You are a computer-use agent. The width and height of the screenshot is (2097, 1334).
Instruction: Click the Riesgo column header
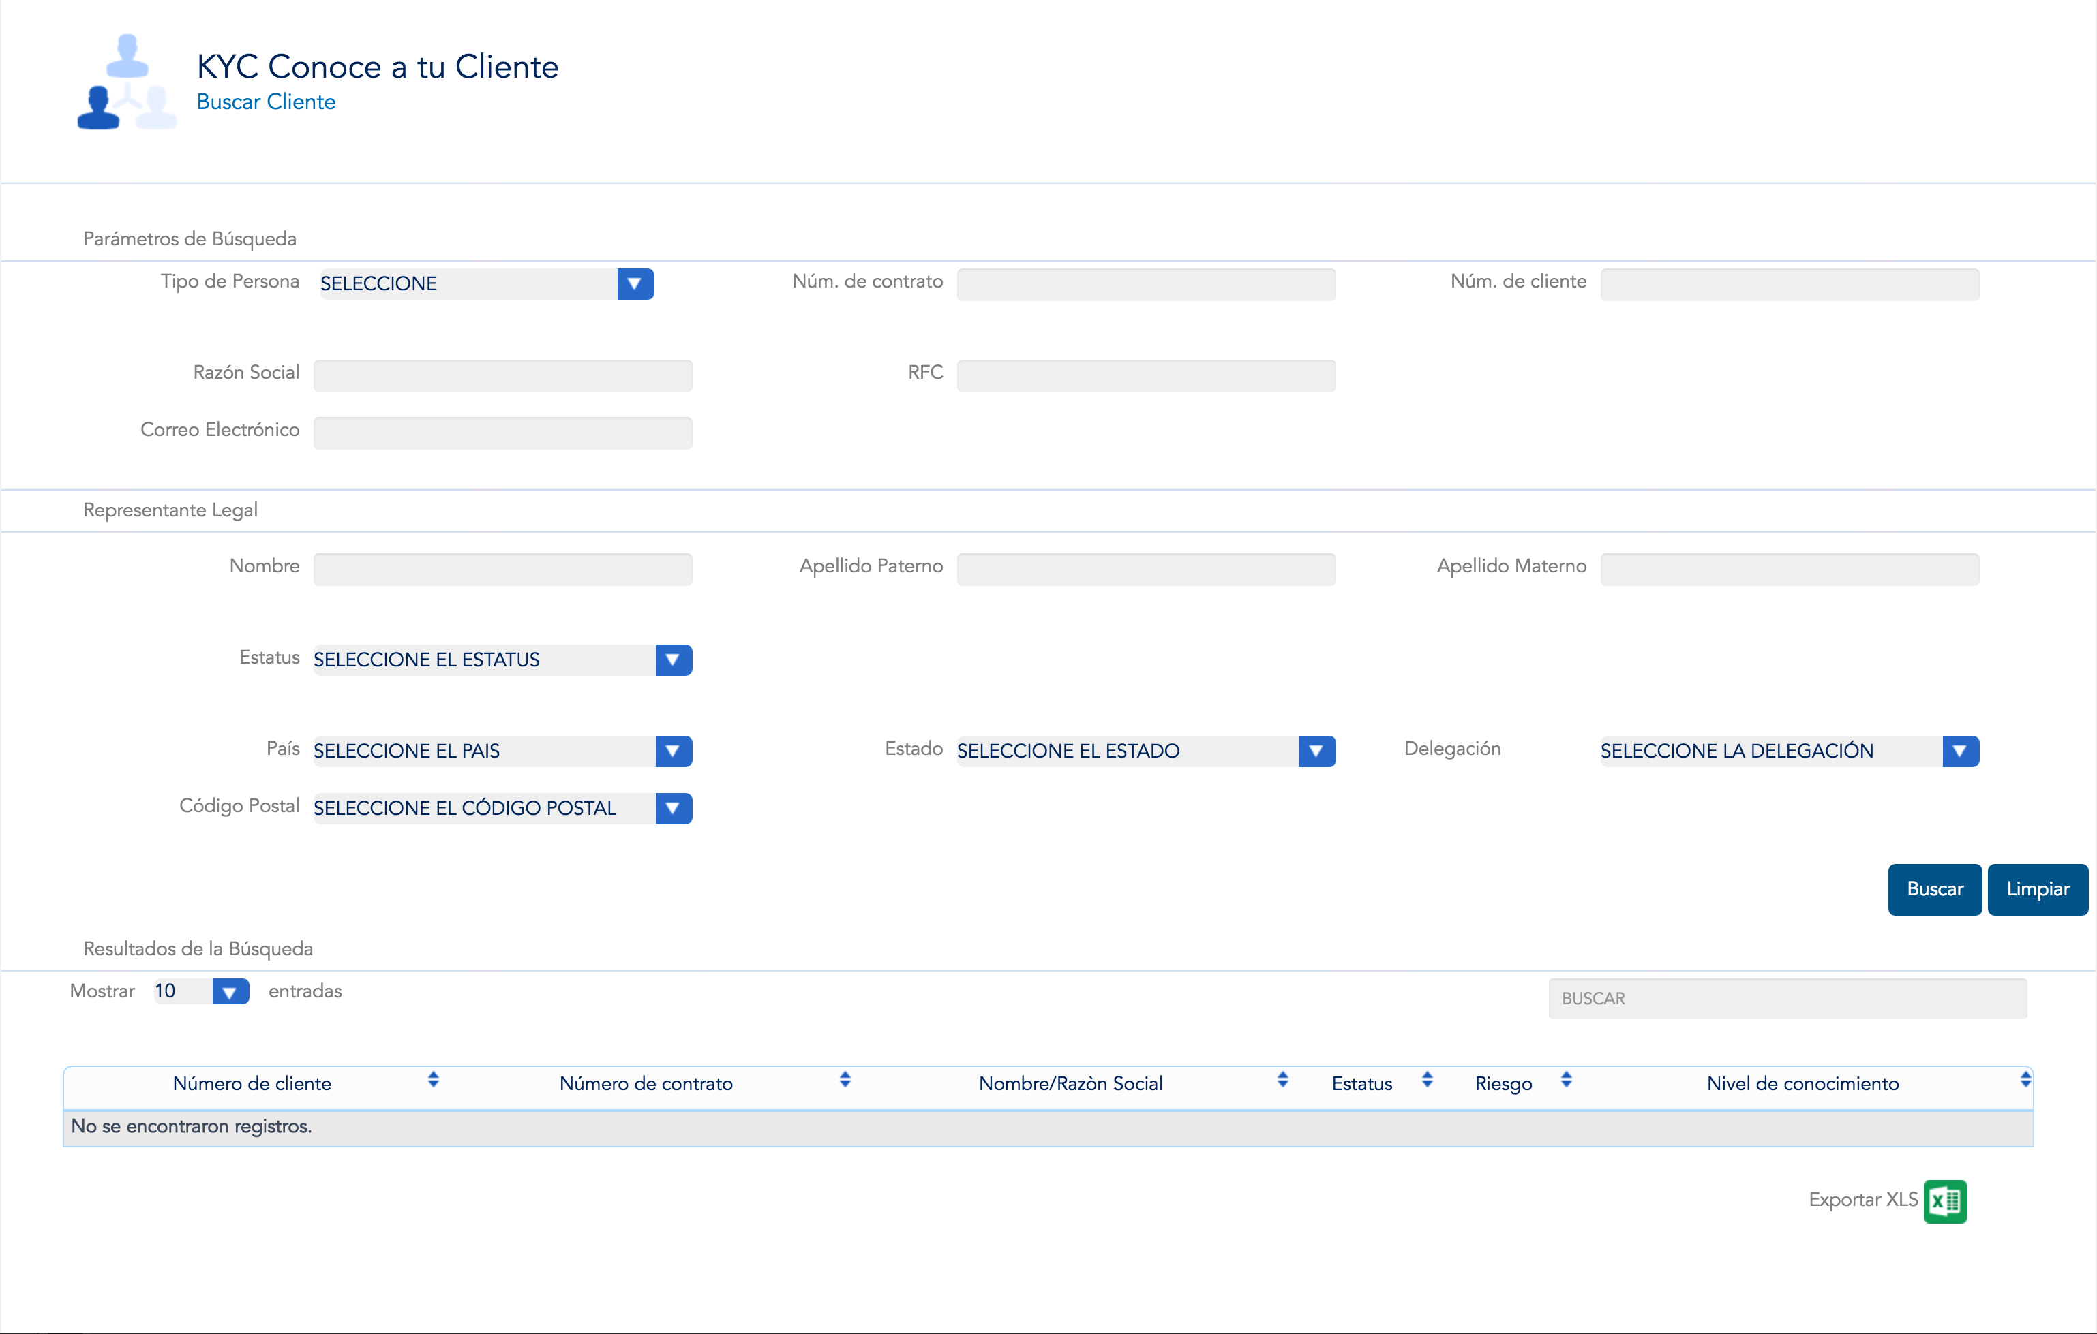(x=1503, y=1084)
